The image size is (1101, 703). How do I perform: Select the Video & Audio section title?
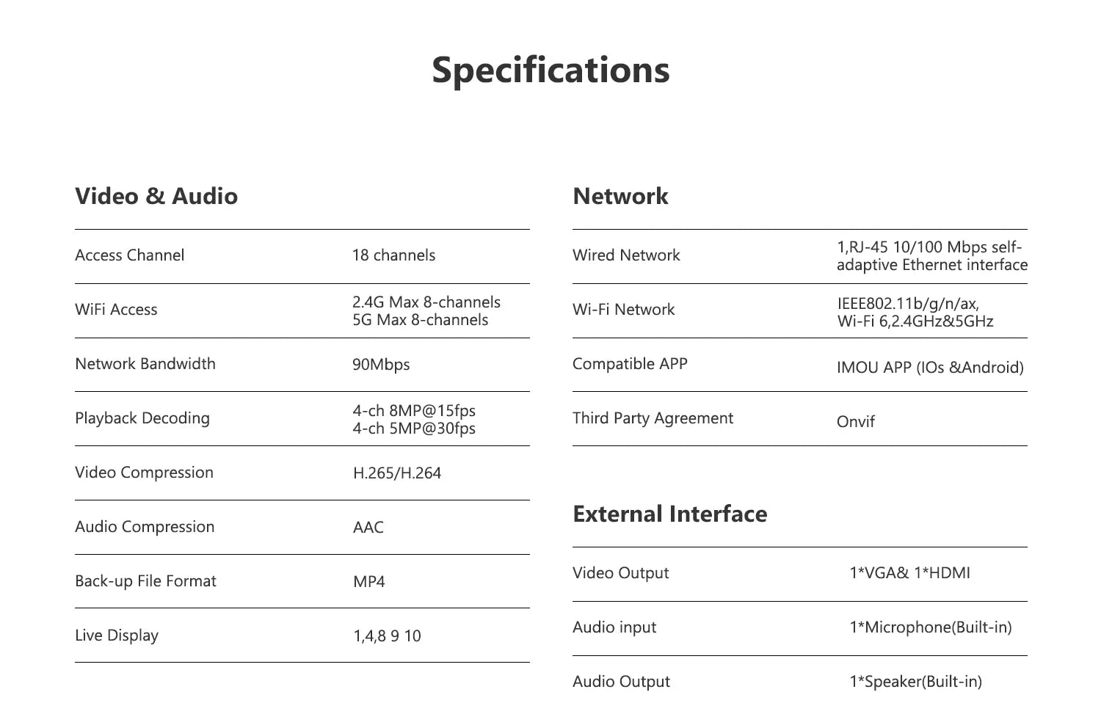(x=156, y=196)
